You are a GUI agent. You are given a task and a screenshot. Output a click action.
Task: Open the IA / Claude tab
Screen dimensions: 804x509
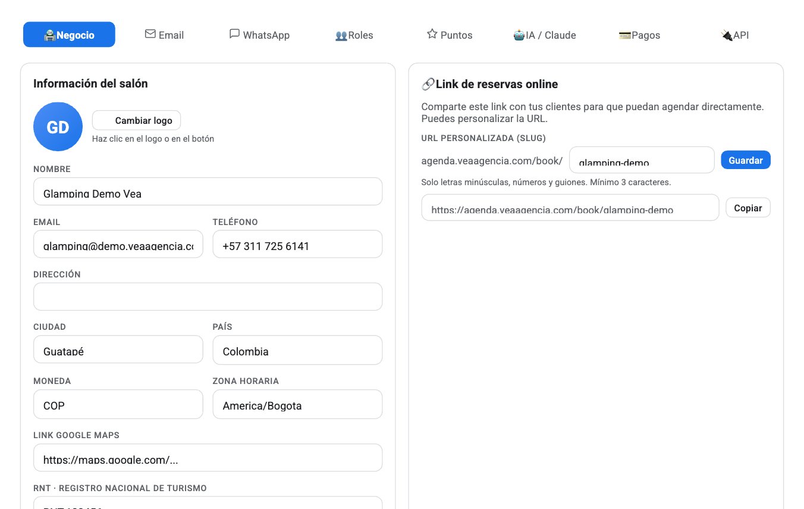pyautogui.click(x=545, y=35)
